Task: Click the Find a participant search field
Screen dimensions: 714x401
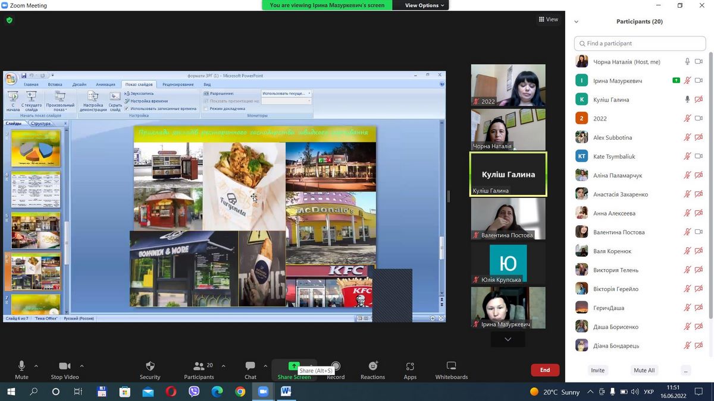Action: coord(640,43)
